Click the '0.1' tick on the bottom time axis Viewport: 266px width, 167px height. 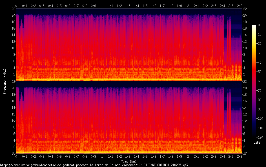click(25, 157)
